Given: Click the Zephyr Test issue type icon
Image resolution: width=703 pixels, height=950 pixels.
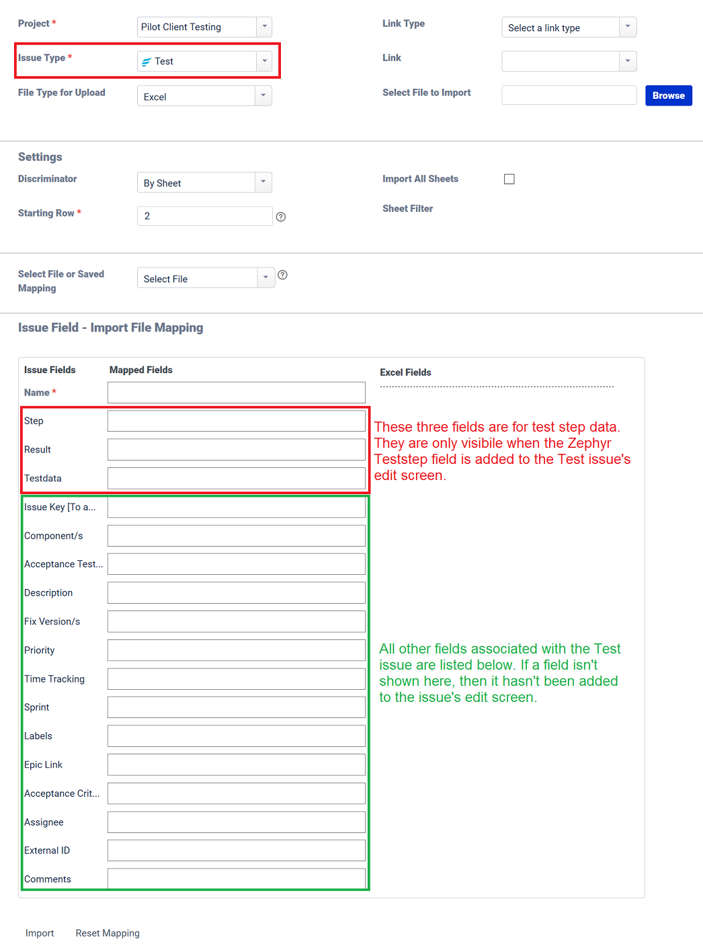Looking at the screenshot, I should pyautogui.click(x=147, y=61).
